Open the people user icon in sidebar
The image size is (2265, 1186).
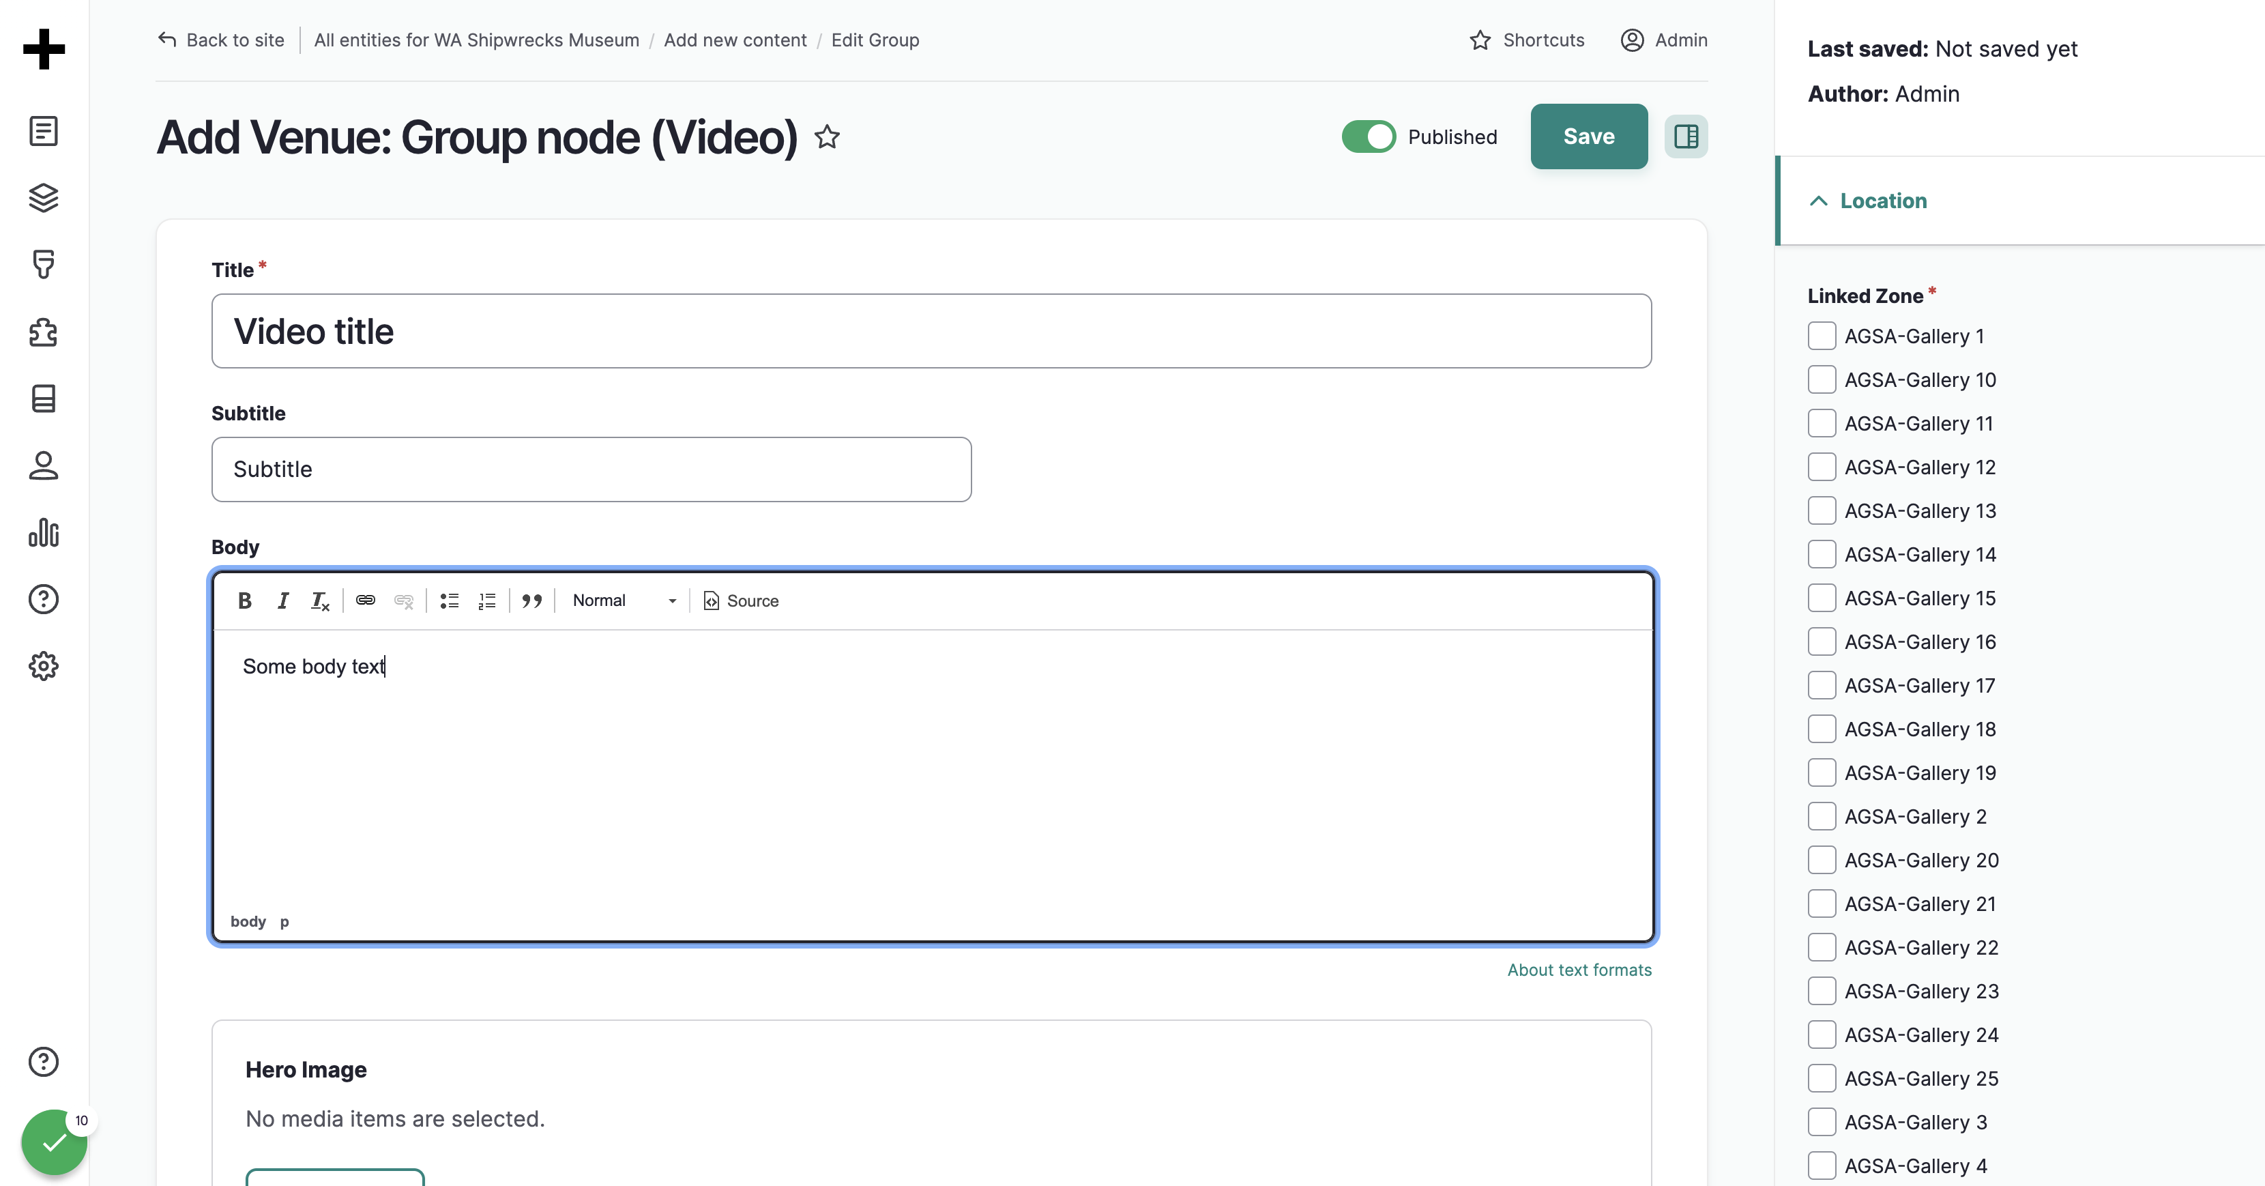pos(44,465)
